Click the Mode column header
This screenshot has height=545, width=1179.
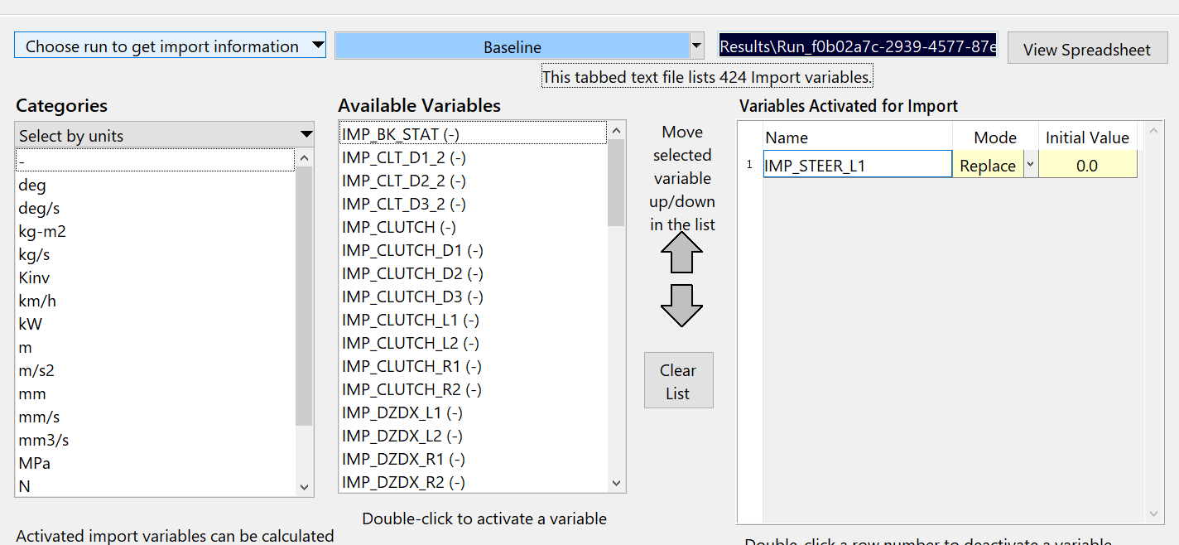(x=995, y=137)
